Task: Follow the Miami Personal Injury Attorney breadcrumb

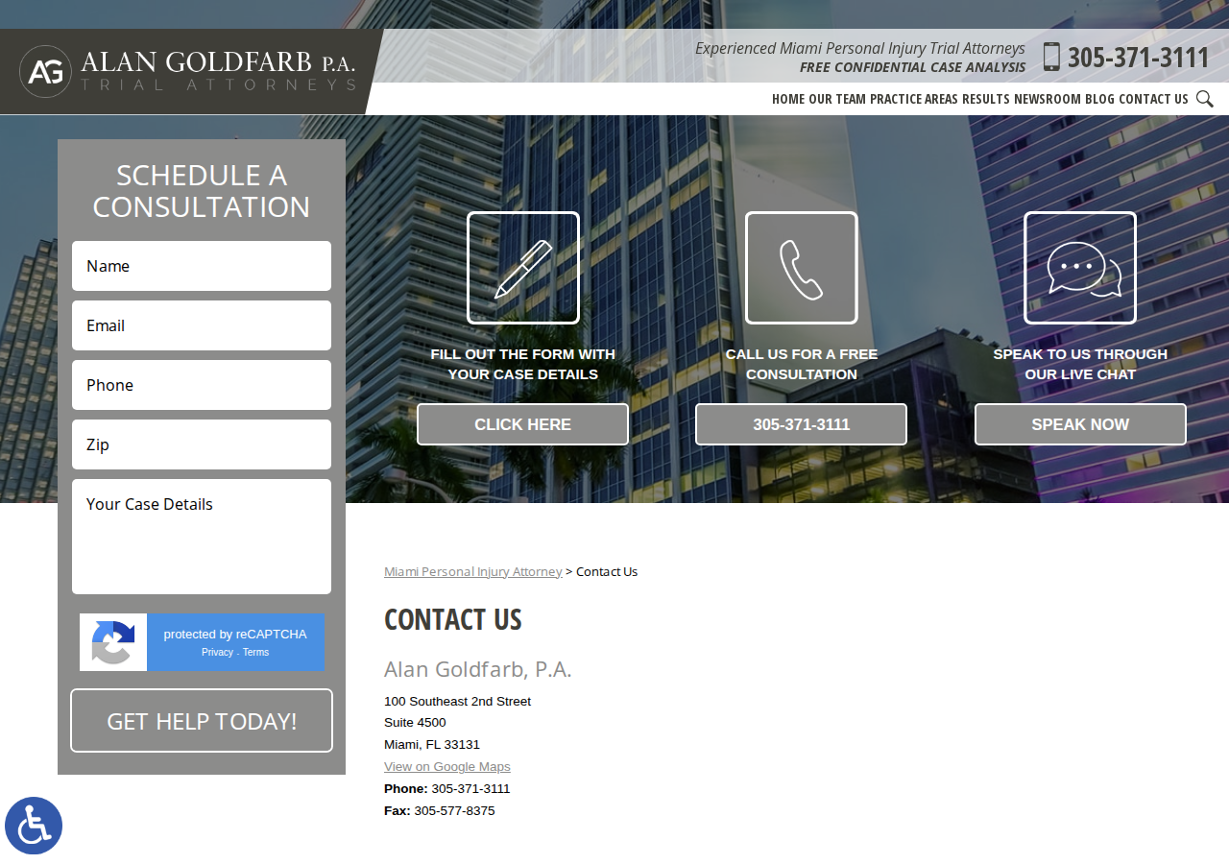Action: (473, 571)
